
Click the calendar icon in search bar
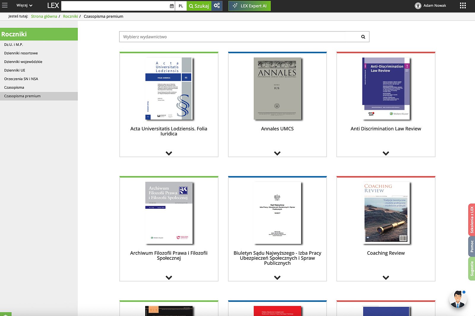[x=172, y=6]
